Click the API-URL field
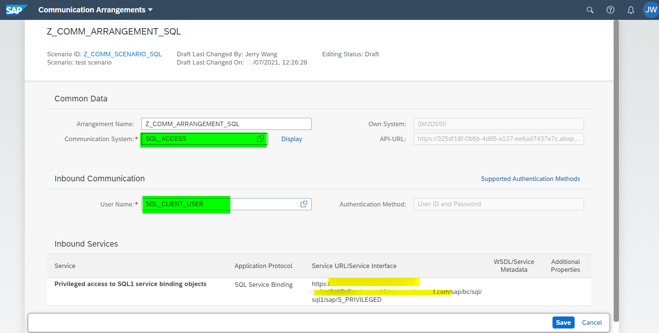This screenshot has height=333, width=659. 498,139
